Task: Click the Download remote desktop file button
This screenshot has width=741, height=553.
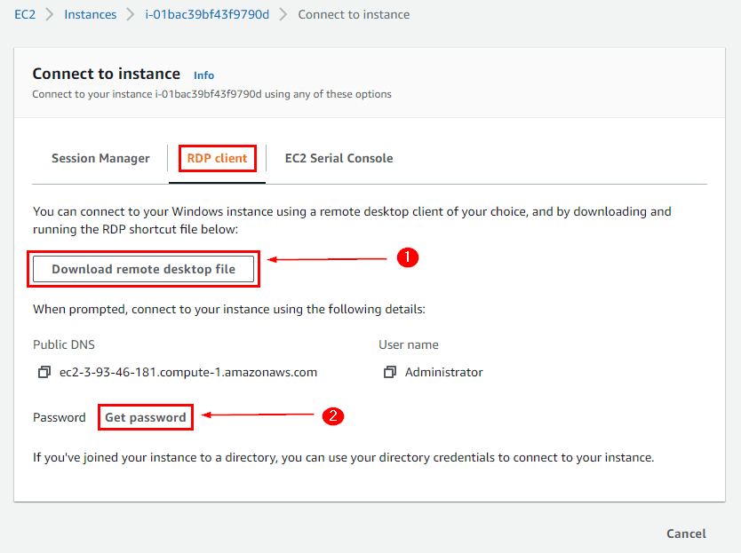Action: [143, 268]
